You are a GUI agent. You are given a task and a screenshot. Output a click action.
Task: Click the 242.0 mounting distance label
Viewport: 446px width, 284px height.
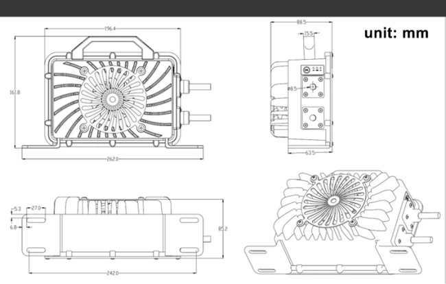[x=113, y=273]
